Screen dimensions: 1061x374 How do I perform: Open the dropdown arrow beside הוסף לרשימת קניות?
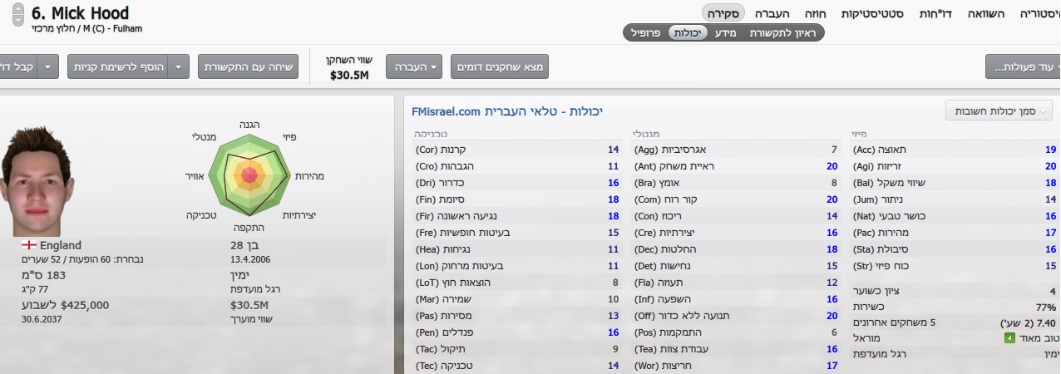(x=179, y=66)
